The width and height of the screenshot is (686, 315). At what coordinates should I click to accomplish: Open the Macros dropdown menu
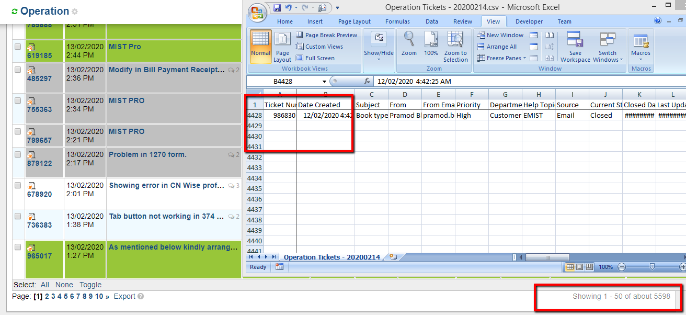click(x=641, y=46)
